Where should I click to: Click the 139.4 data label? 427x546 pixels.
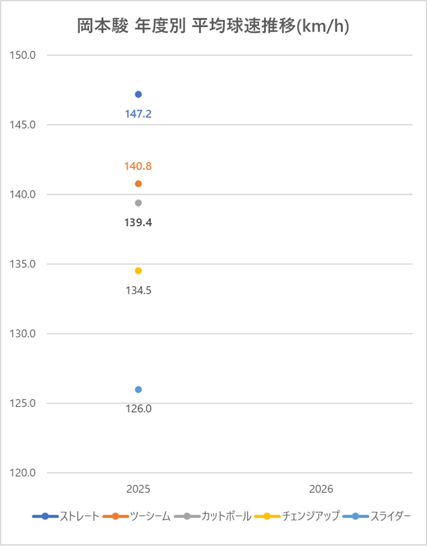[138, 223]
